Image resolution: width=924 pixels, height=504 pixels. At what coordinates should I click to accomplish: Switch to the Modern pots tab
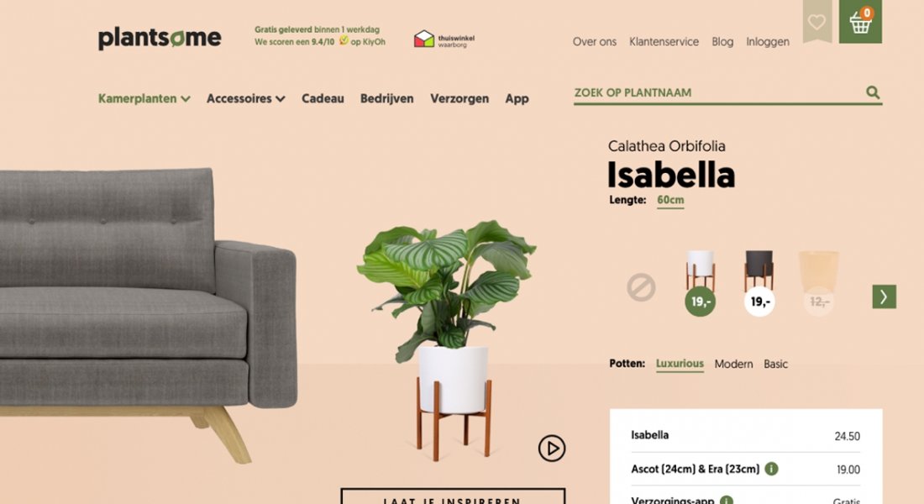[733, 365]
